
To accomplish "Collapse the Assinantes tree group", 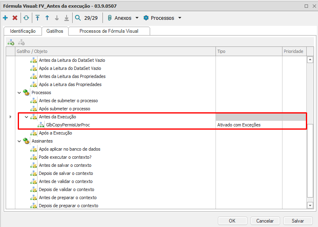I will click(x=19, y=141).
